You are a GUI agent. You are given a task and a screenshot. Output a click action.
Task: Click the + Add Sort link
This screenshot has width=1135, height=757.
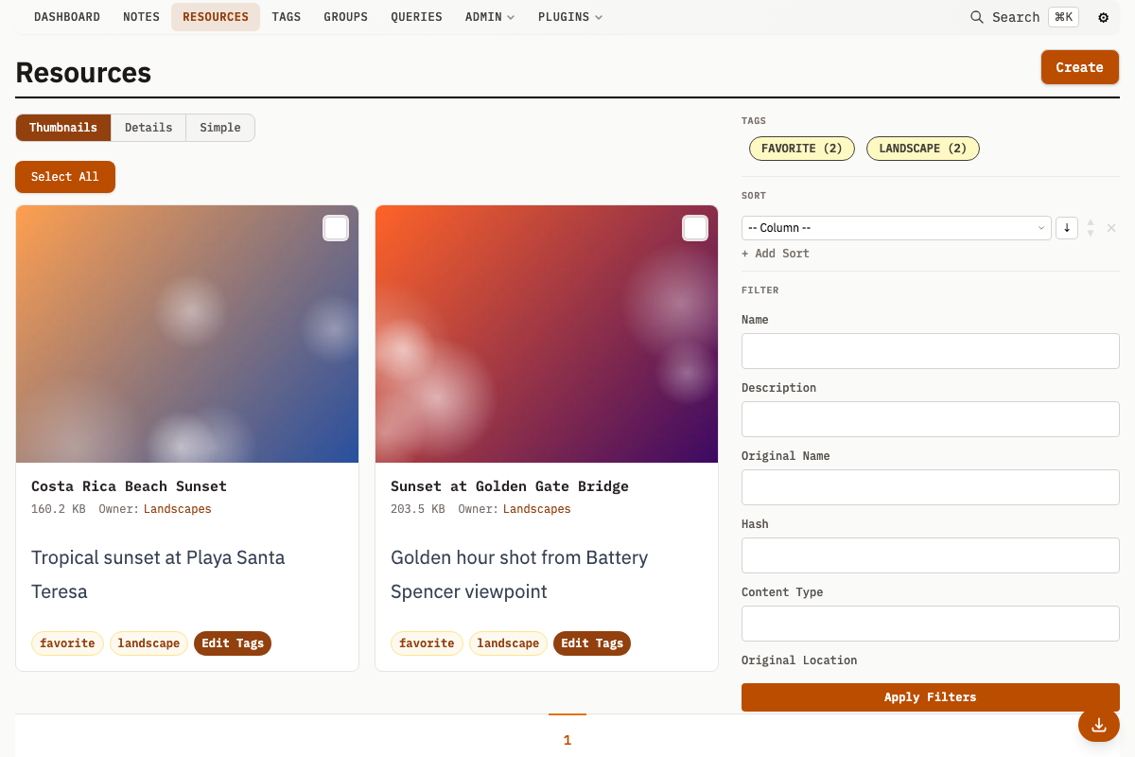tap(775, 253)
